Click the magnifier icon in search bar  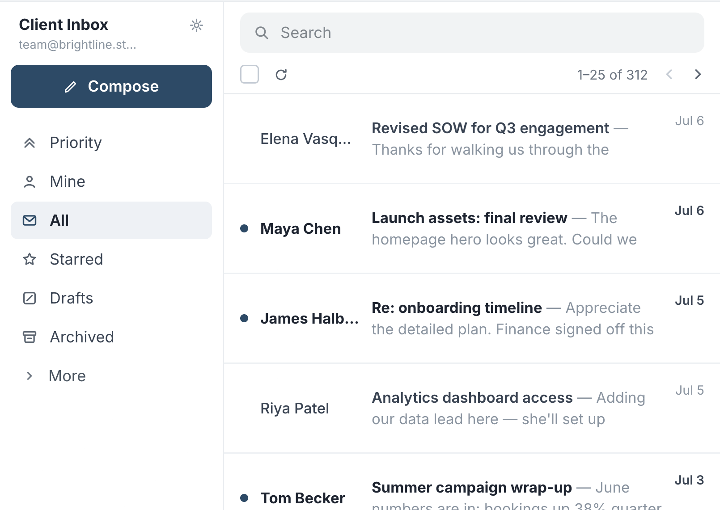point(262,33)
